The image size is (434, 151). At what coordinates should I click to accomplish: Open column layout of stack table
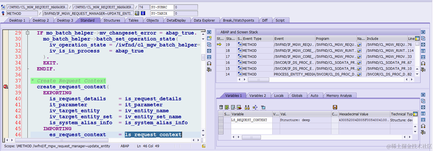click(x=417, y=38)
